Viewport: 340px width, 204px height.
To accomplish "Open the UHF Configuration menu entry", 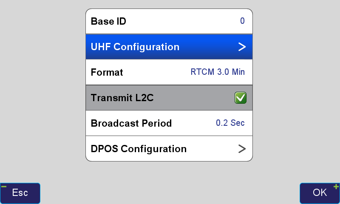I will [x=135, y=47].
